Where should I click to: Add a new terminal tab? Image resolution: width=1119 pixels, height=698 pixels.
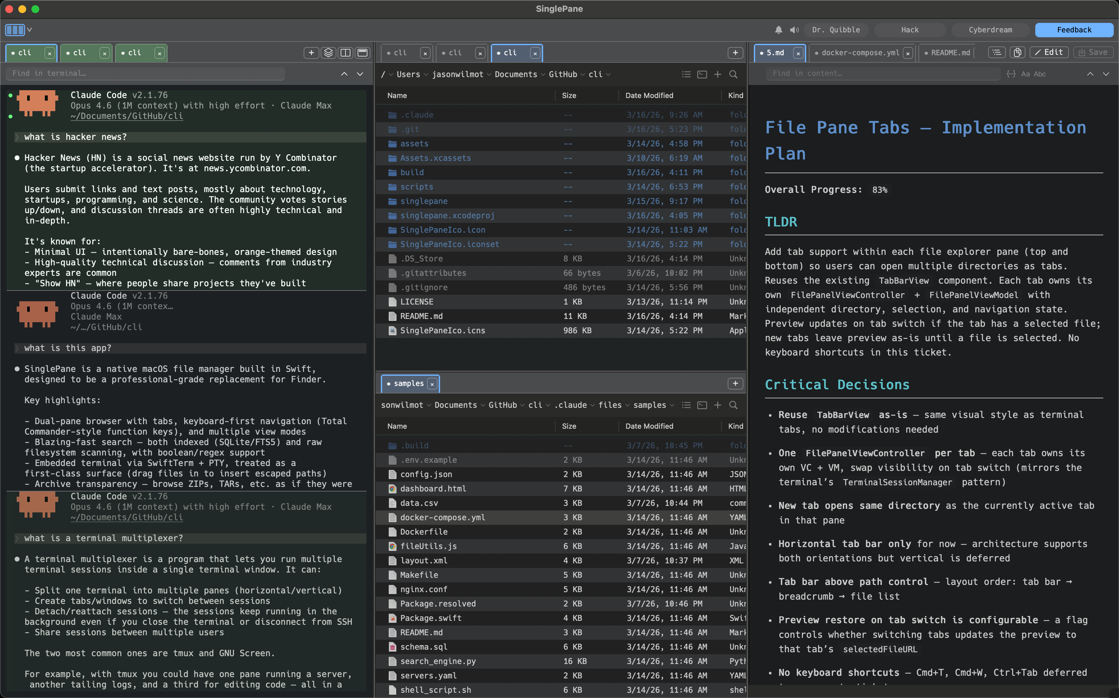[311, 53]
